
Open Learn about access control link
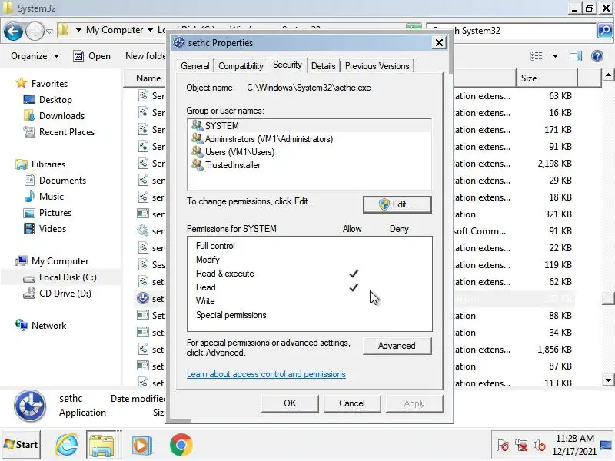(266, 374)
